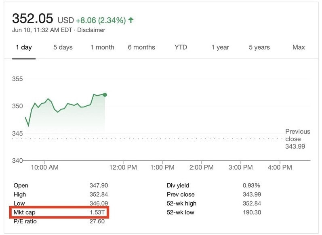Viewport: 322px width, 235px height.
Task: Select the YTD range tab
Action: [181, 47]
